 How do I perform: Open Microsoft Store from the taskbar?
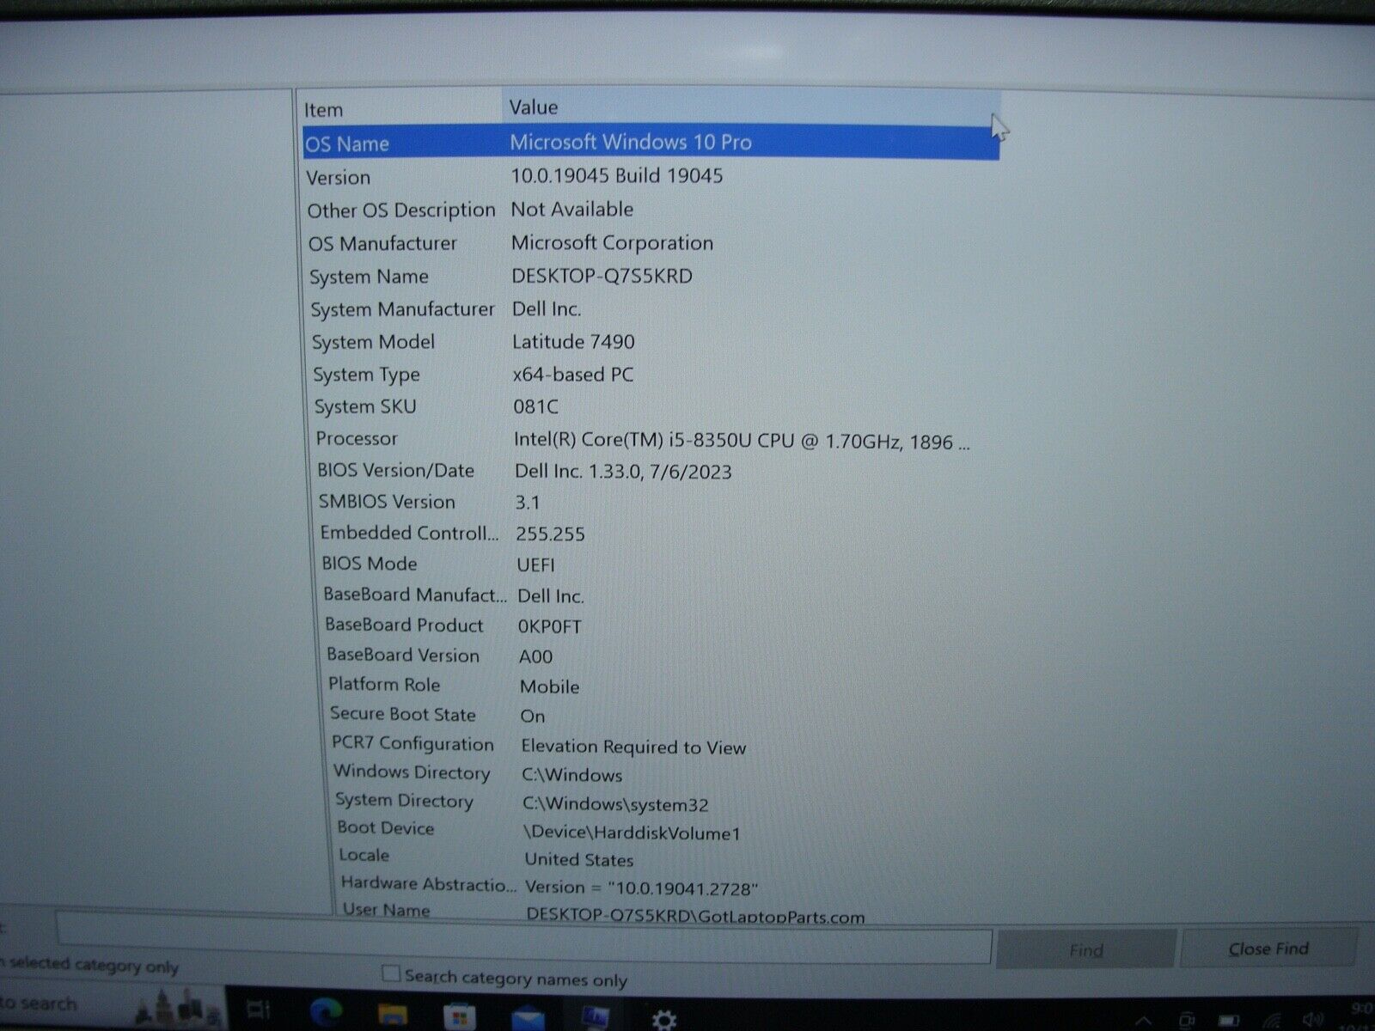[460, 1018]
